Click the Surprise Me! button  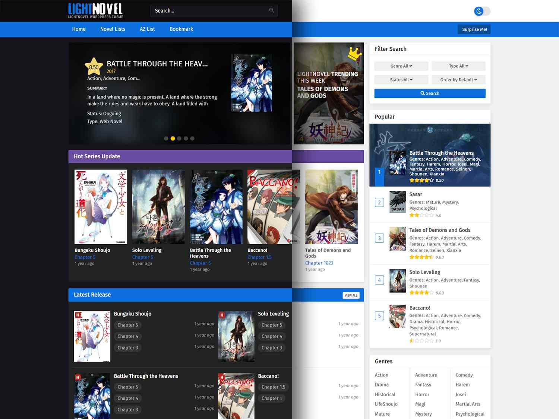point(474,29)
